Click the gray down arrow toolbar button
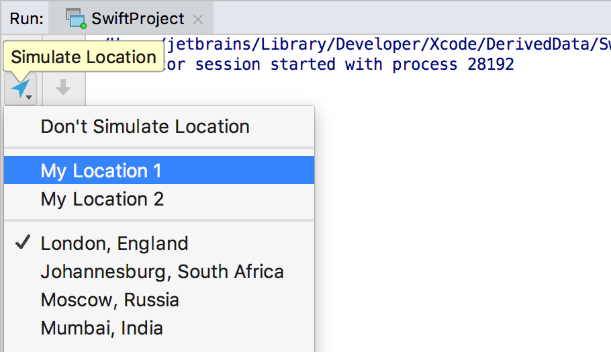611x352 pixels. pyautogui.click(x=63, y=87)
